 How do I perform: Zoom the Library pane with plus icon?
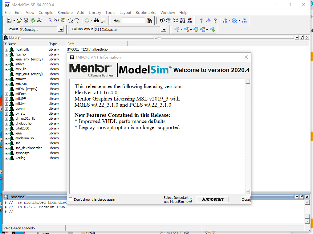pos(297,38)
